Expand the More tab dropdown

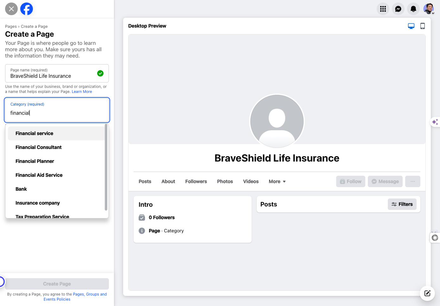click(x=277, y=181)
